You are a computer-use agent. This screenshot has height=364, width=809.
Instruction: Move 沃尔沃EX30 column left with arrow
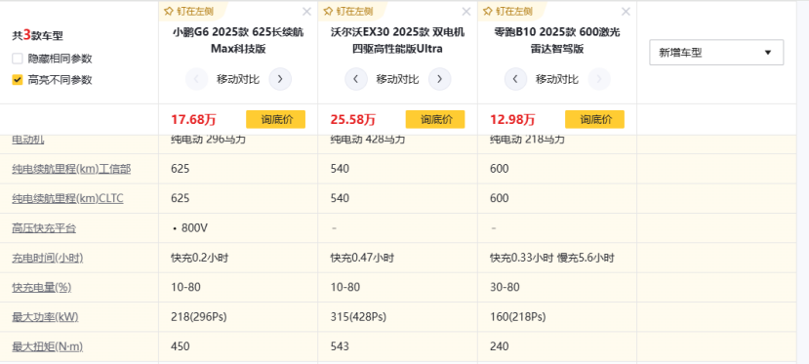(356, 79)
